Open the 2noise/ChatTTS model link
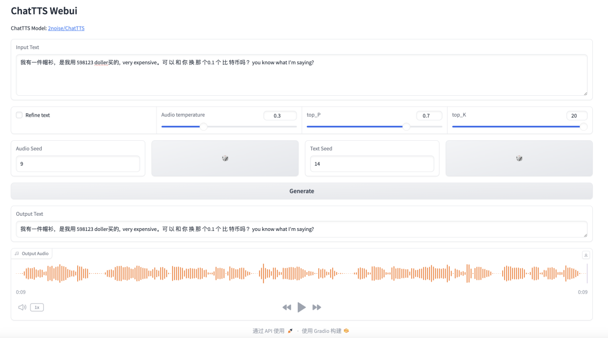This screenshot has width=608, height=338. [x=66, y=28]
